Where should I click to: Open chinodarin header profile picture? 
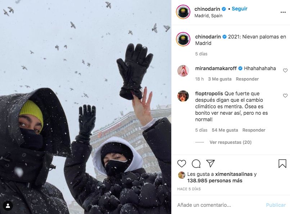[183, 12]
